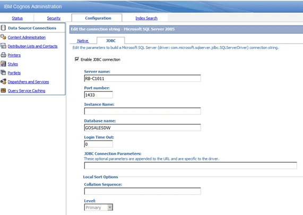303x215 pixels.
Task: Click the Port number field showing 1433
Action: tap(98, 95)
